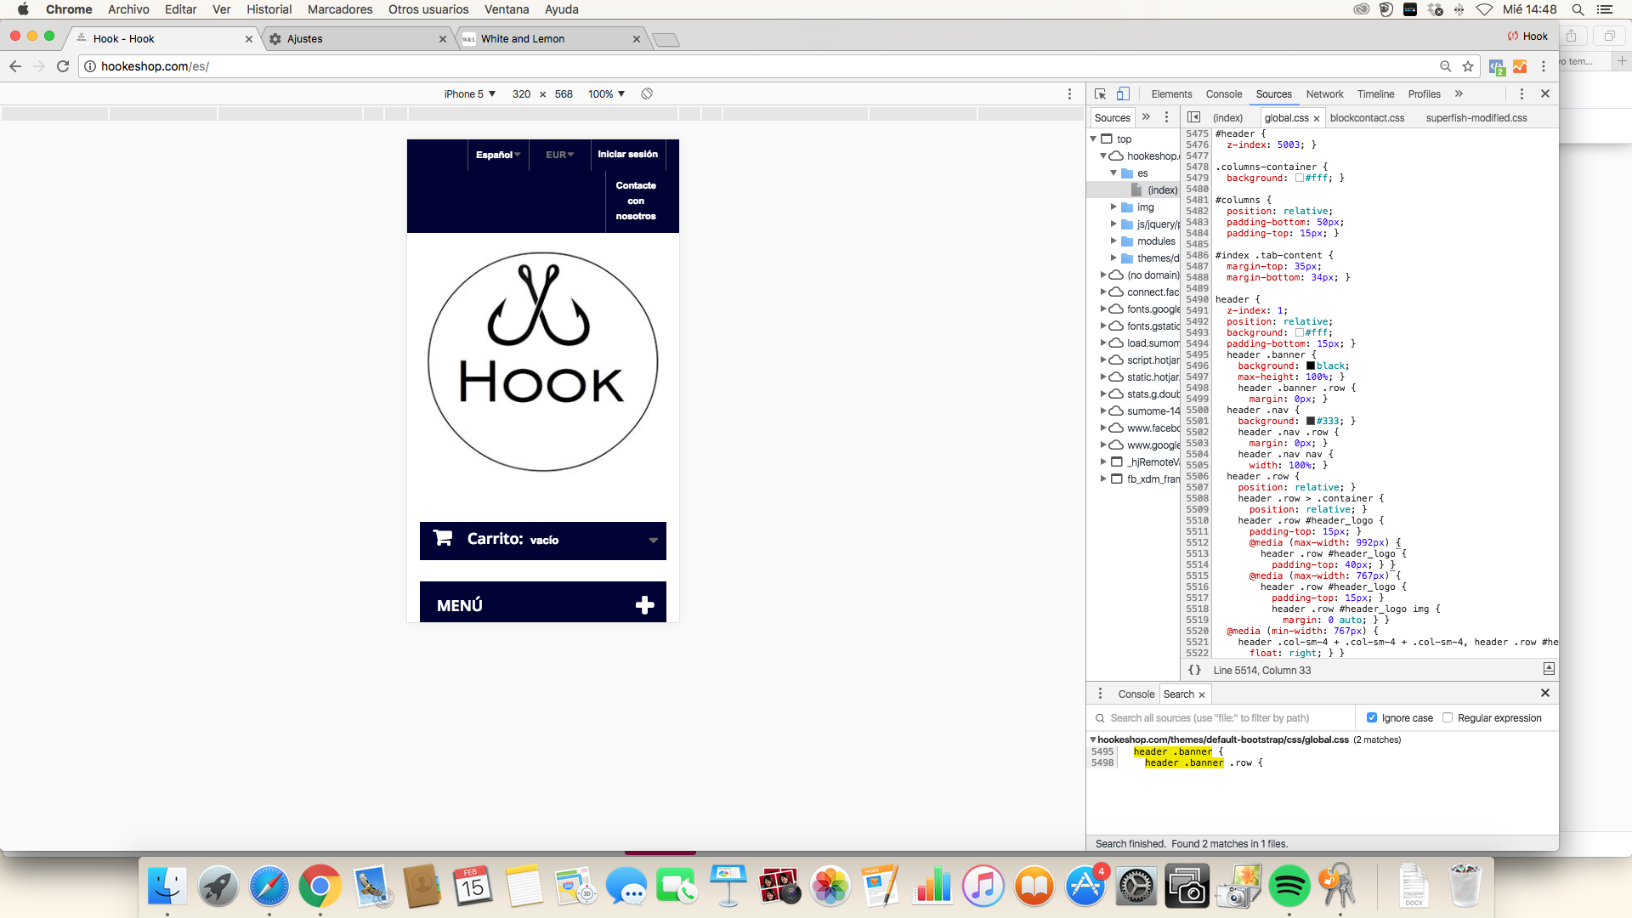The width and height of the screenshot is (1632, 918).
Task: Click the white color swatch on line 5479
Action: (x=1300, y=178)
